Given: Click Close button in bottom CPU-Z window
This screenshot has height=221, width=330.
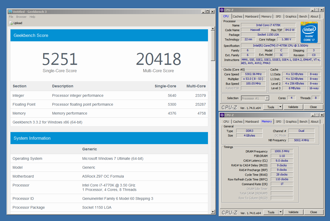Looking at the screenshot, I should [x=313, y=212].
